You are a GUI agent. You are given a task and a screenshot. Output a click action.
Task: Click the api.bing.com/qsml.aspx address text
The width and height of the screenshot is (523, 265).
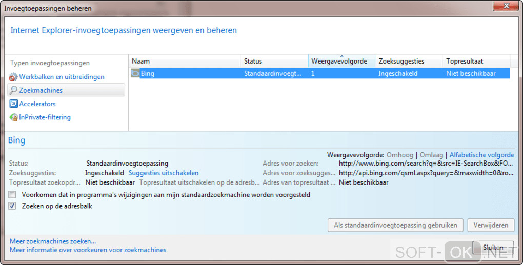point(426,173)
